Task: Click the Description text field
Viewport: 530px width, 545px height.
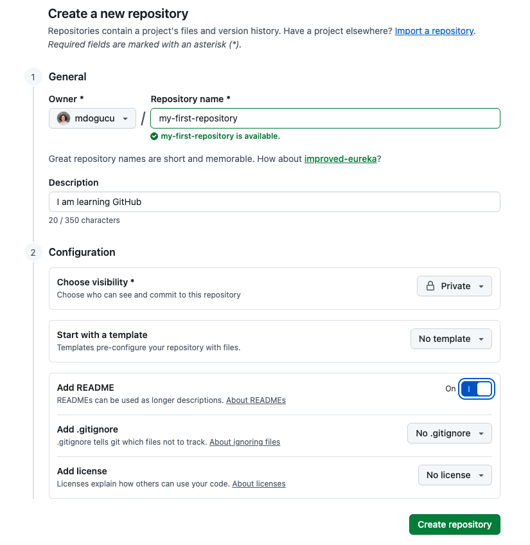Action: [x=274, y=202]
